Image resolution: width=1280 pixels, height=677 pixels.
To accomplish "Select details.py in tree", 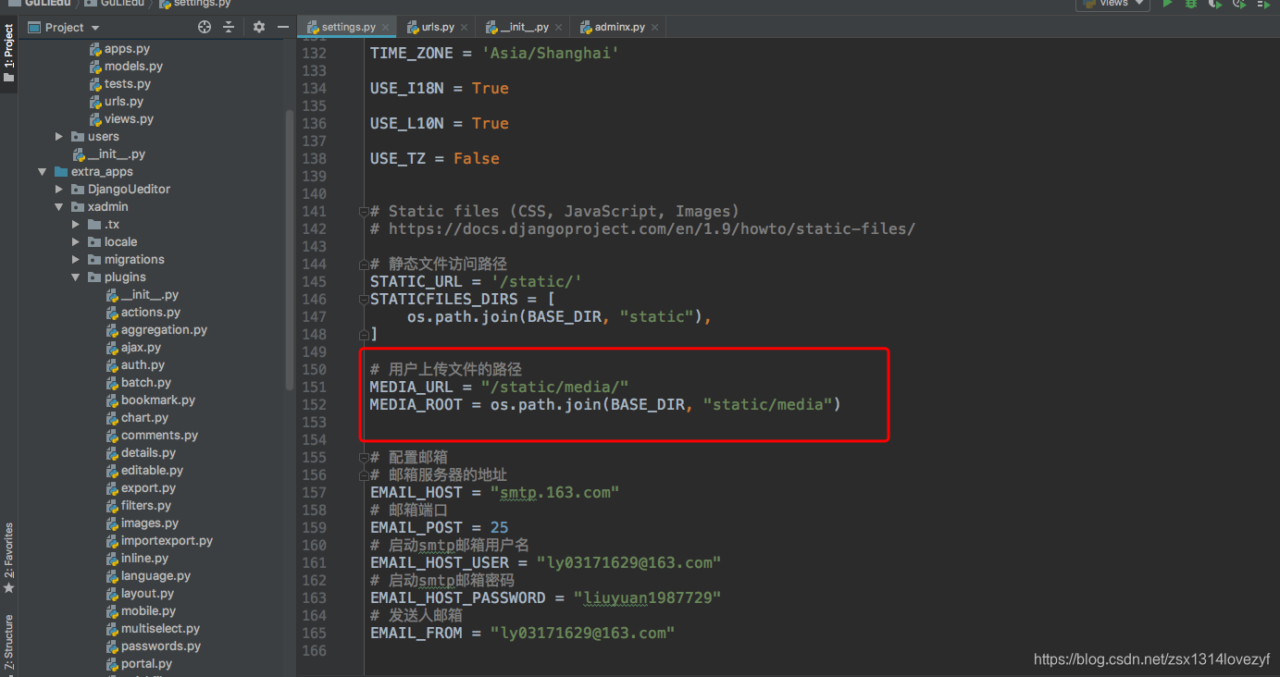I will (x=141, y=453).
